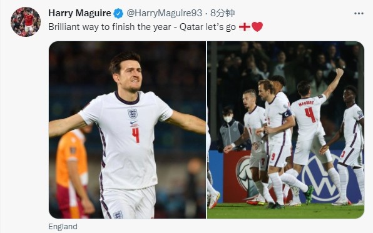Click the captain's C armband in right photo

tap(287, 114)
